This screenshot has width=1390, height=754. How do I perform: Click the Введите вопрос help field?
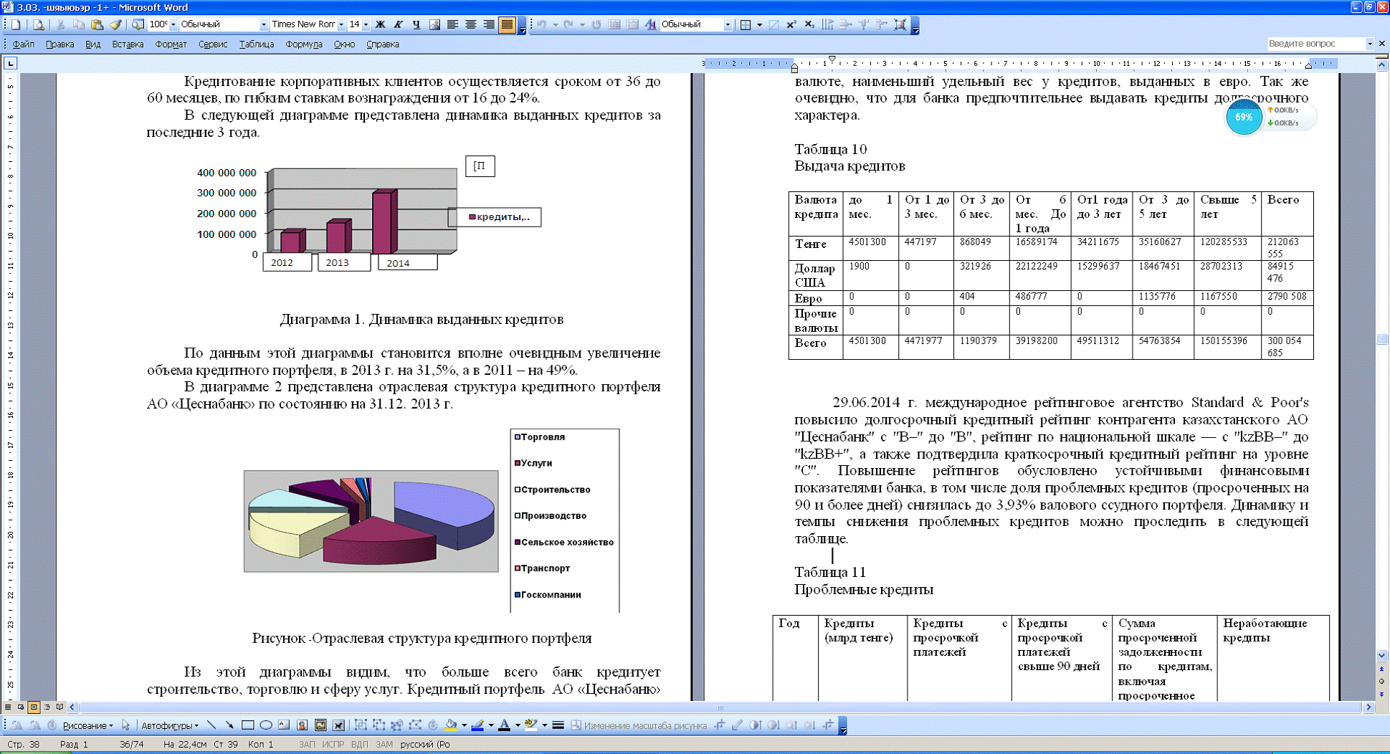[x=1314, y=44]
